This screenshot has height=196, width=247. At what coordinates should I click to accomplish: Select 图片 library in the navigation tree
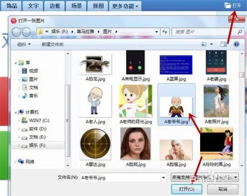coord(30,79)
